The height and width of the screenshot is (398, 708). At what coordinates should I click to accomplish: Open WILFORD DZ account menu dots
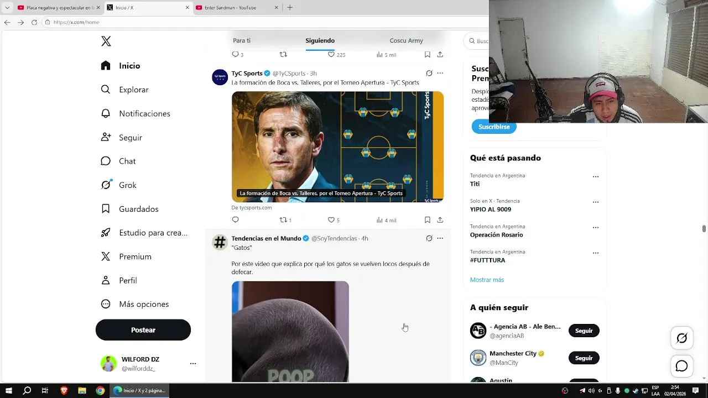(x=193, y=364)
